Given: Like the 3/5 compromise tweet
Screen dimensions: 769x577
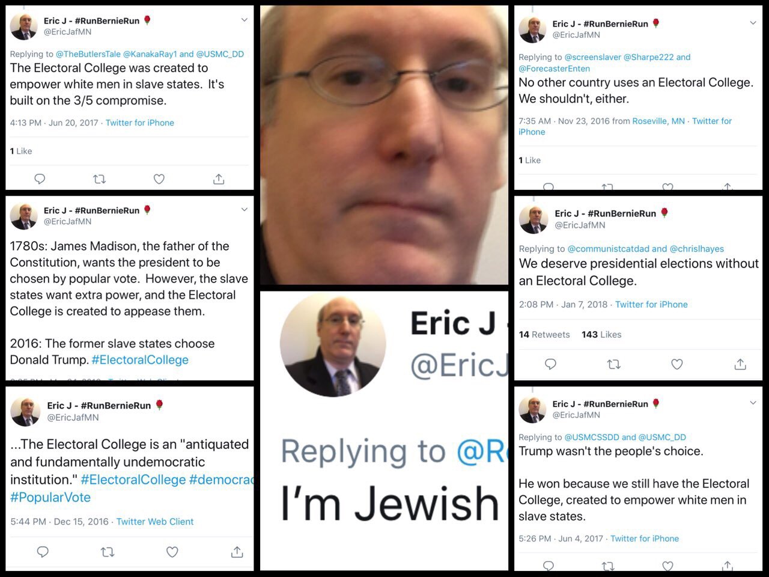Looking at the screenshot, I should 159,179.
